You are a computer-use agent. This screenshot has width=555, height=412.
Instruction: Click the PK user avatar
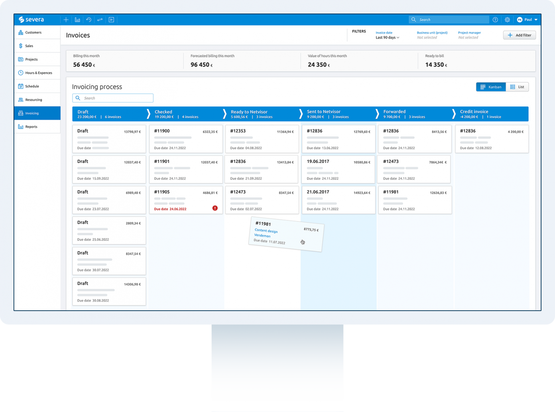(520, 20)
